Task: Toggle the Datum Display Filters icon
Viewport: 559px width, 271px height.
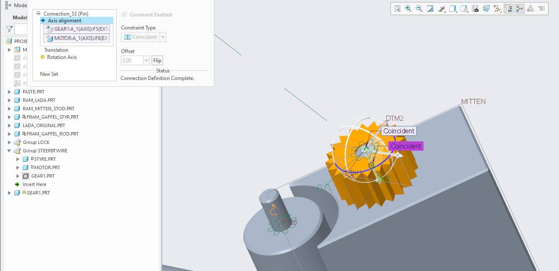Action: pyautogui.click(x=497, y=8)
